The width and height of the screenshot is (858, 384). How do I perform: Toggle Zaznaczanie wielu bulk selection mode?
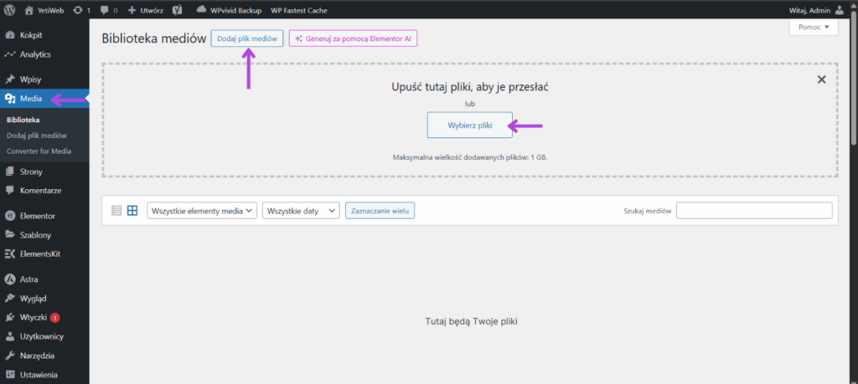tap(380, 212)
